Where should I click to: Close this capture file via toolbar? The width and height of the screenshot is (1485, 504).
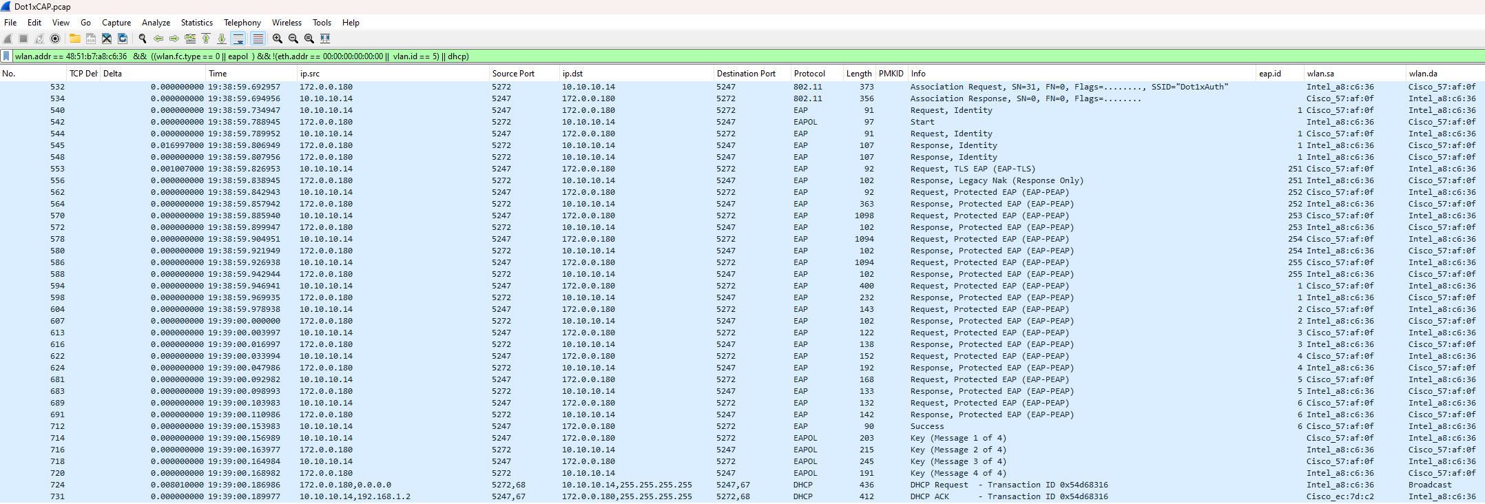coord(107,39)
